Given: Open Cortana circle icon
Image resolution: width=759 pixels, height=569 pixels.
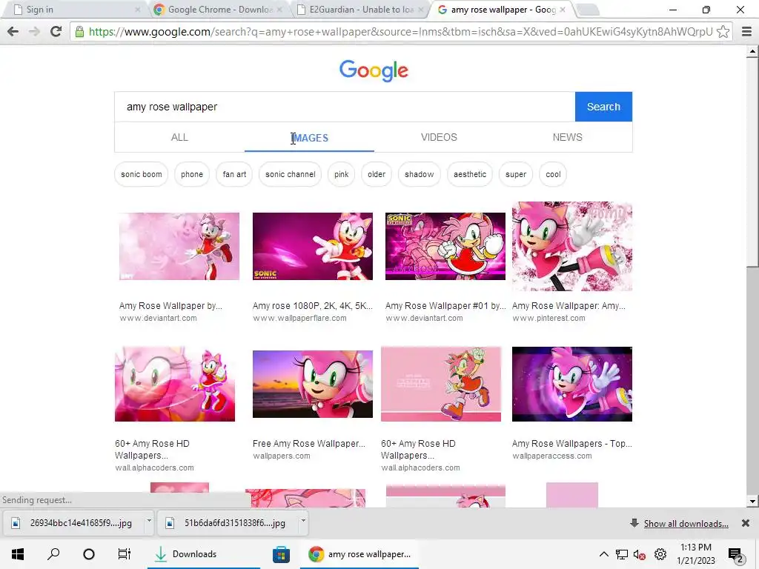Looking at the screenshot, I should 89,554.
